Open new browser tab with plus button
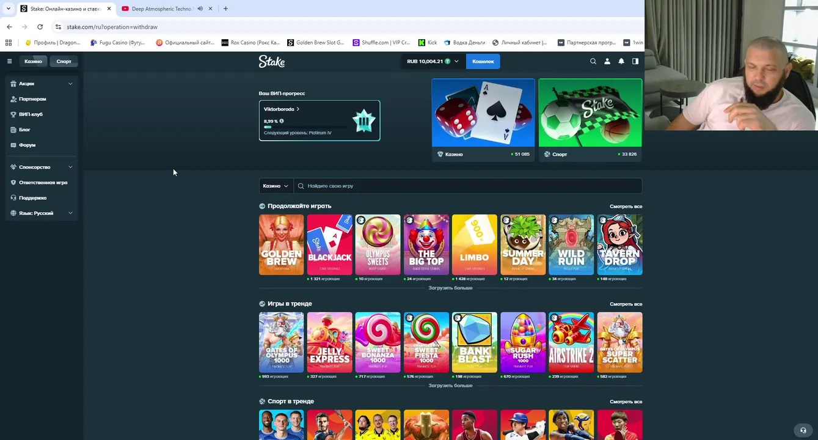Screen dimensions: 818x440 pyautogui.click(x=225, y=9)
